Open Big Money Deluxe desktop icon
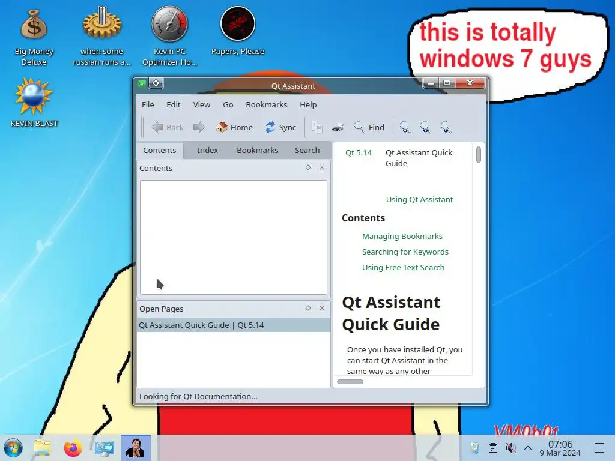 34,38
